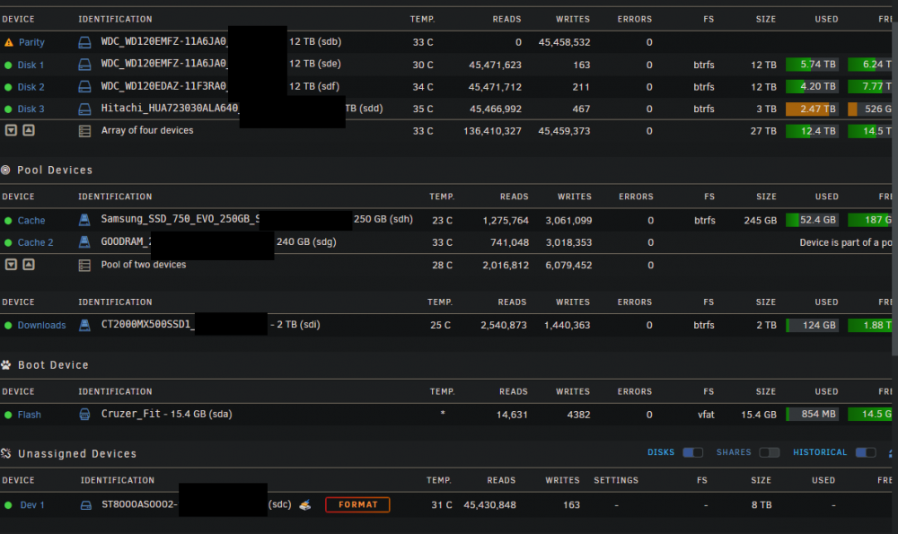898x534 pixels.
Task: Toggle the HISTORICAL switch
Action: click(x=866, y=452)
